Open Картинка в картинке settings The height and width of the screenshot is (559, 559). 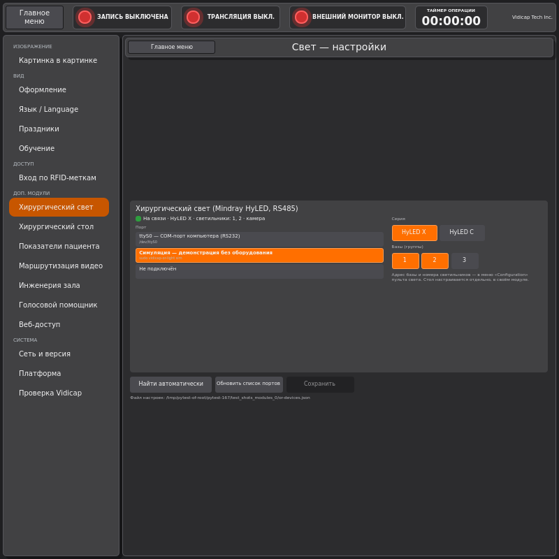click(59, 61)
